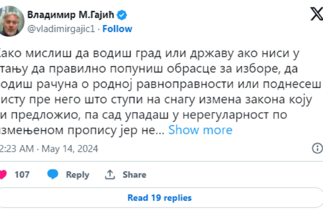This screenshot has height=213, width=323.
Task: Click the reply speech bubble icon
Action: (x=53, y=175)
